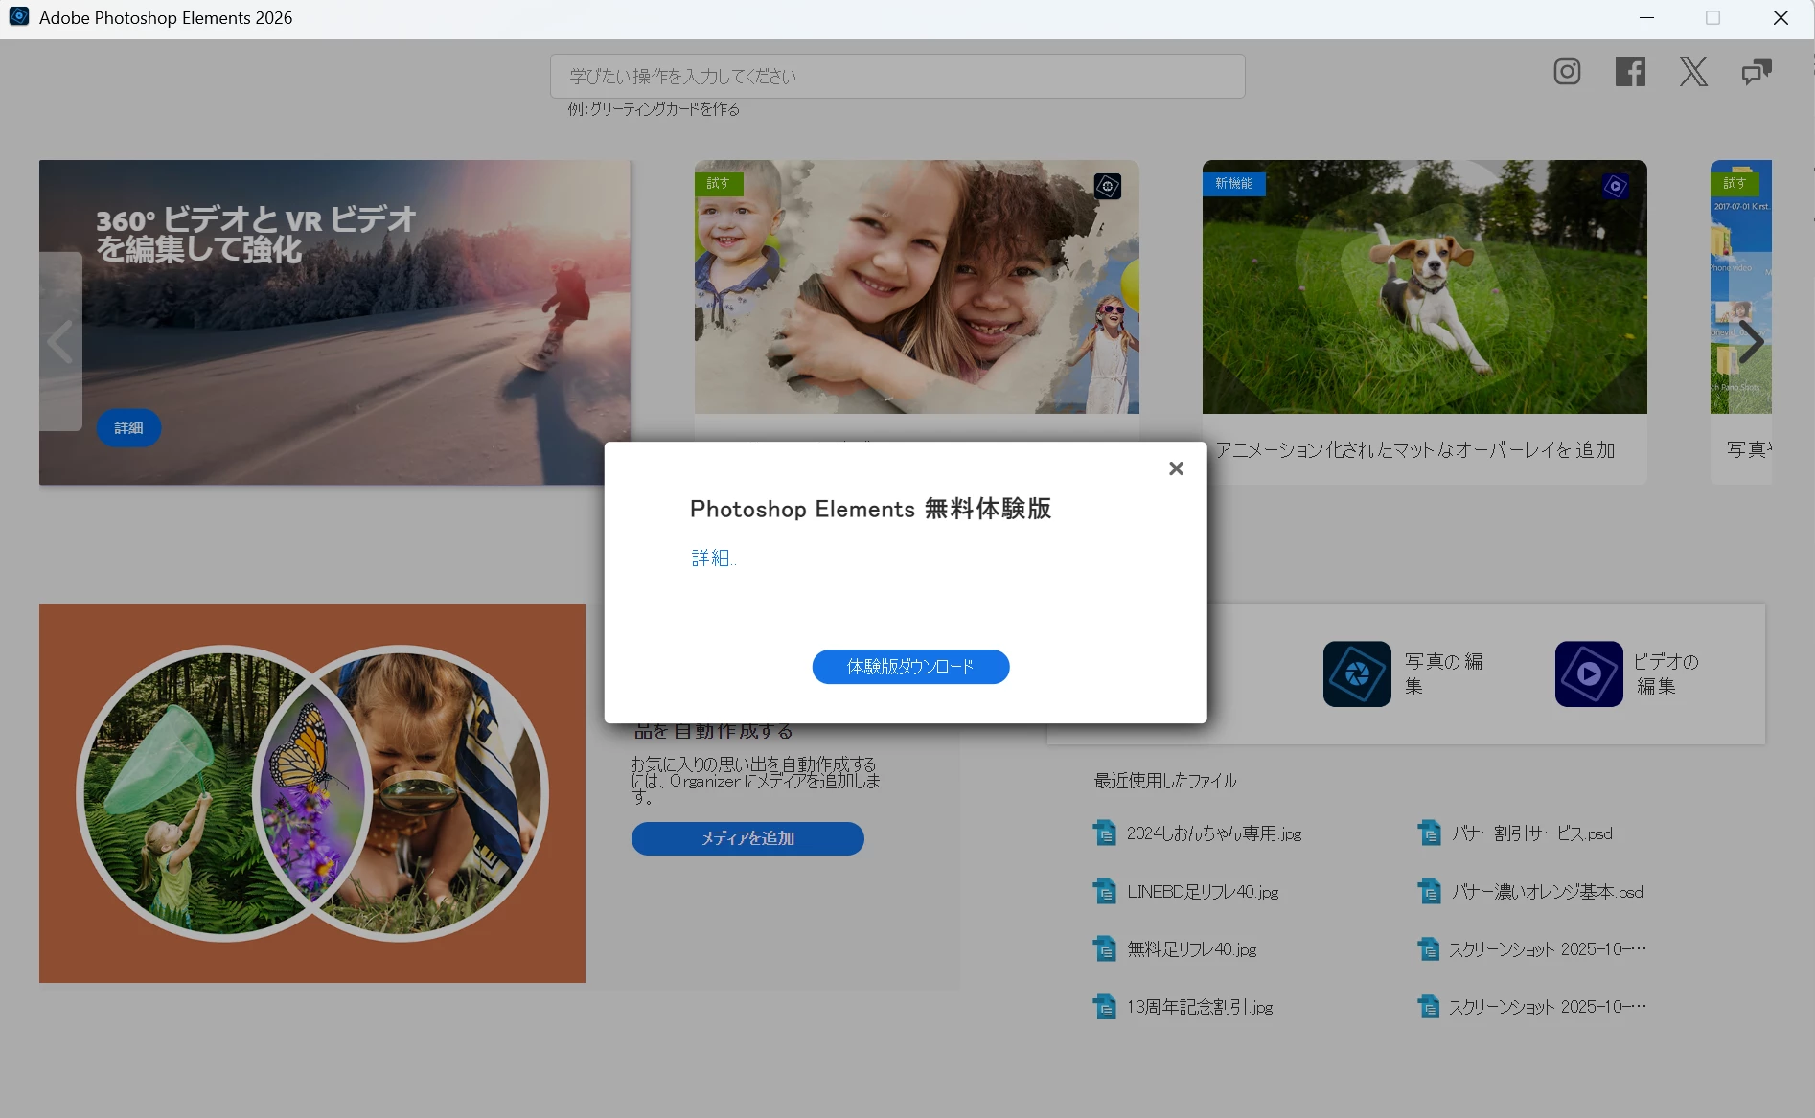Click the file icon beside 2024しおんちゃん専用.jpg
Screen dimensions: 1815x1118
[x=1105, y=833]
